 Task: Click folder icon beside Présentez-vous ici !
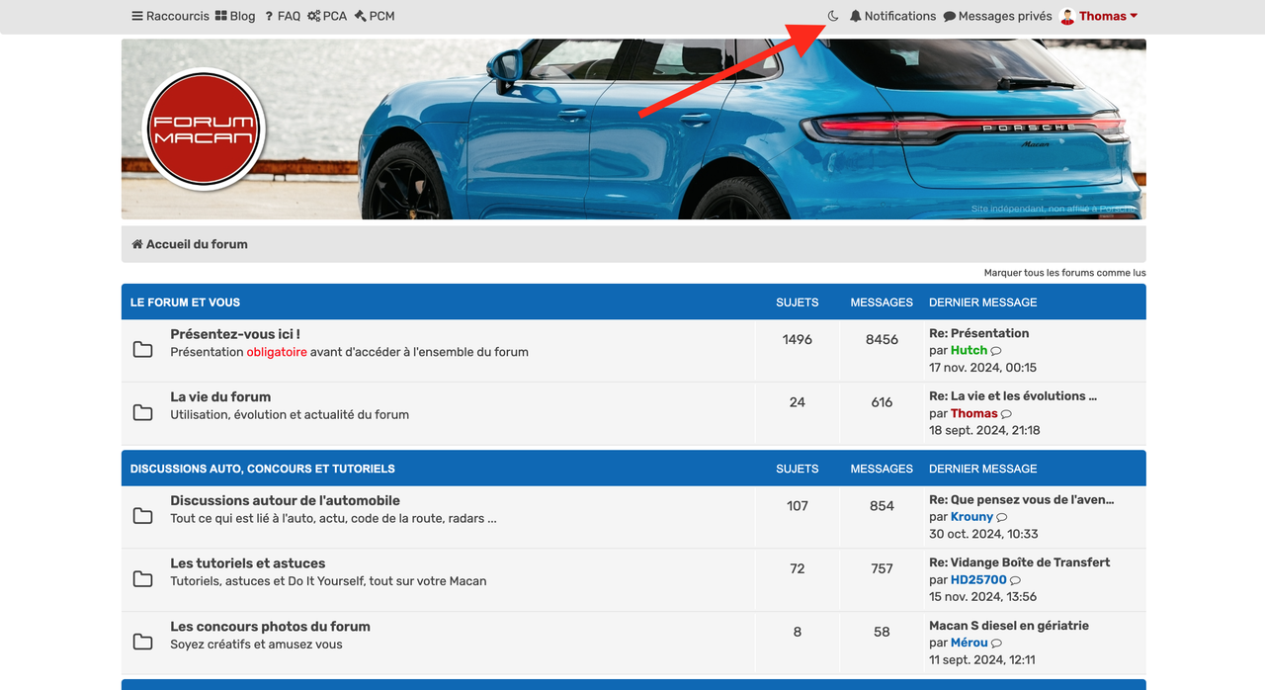tap(143, 350)
